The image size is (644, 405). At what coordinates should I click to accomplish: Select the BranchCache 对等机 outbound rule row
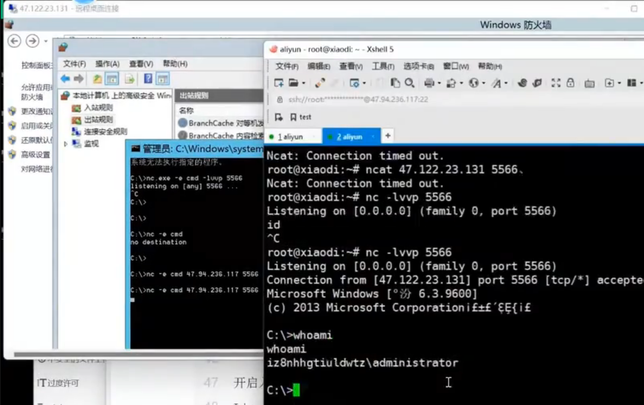[220, 123]
